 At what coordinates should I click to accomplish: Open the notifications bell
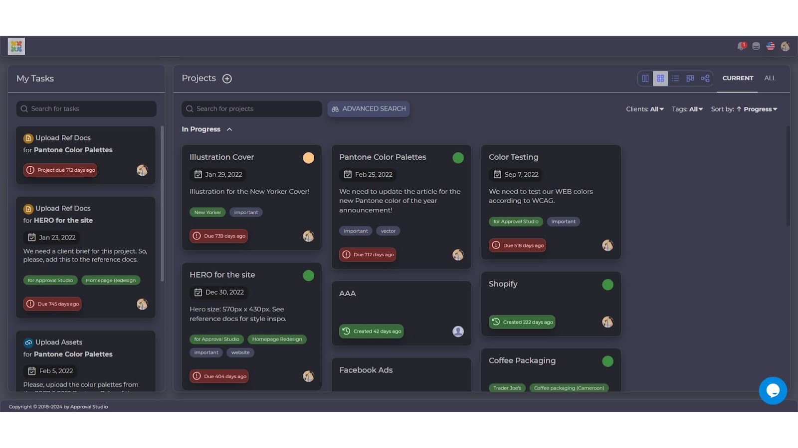(x=741, y=46)
